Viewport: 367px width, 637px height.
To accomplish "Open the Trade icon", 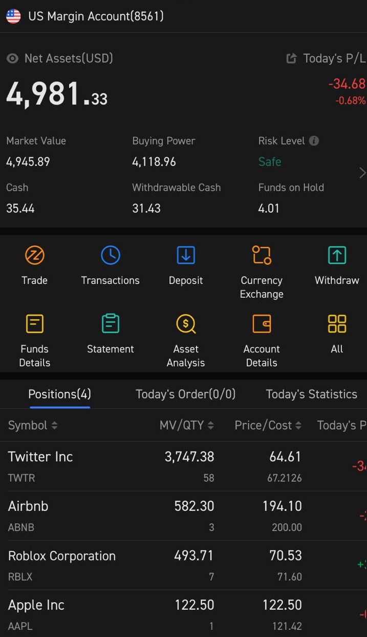I will click(34, 255).
